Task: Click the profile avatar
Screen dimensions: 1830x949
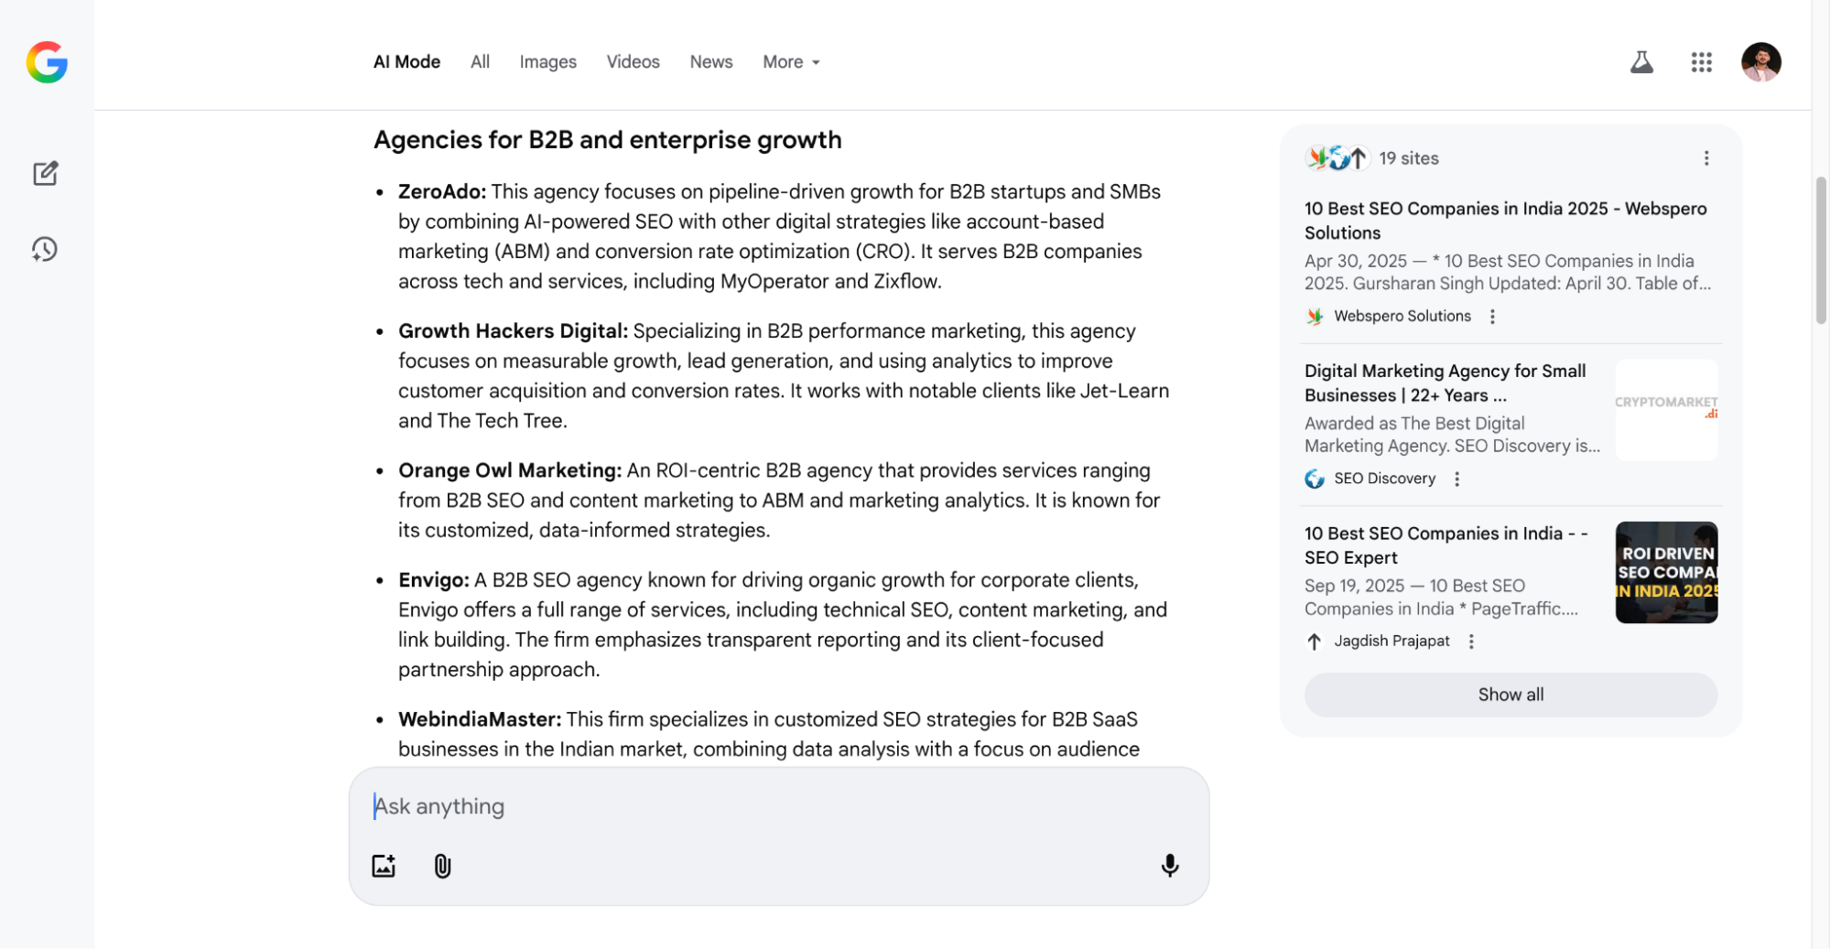Action: tap(1760, 62)
